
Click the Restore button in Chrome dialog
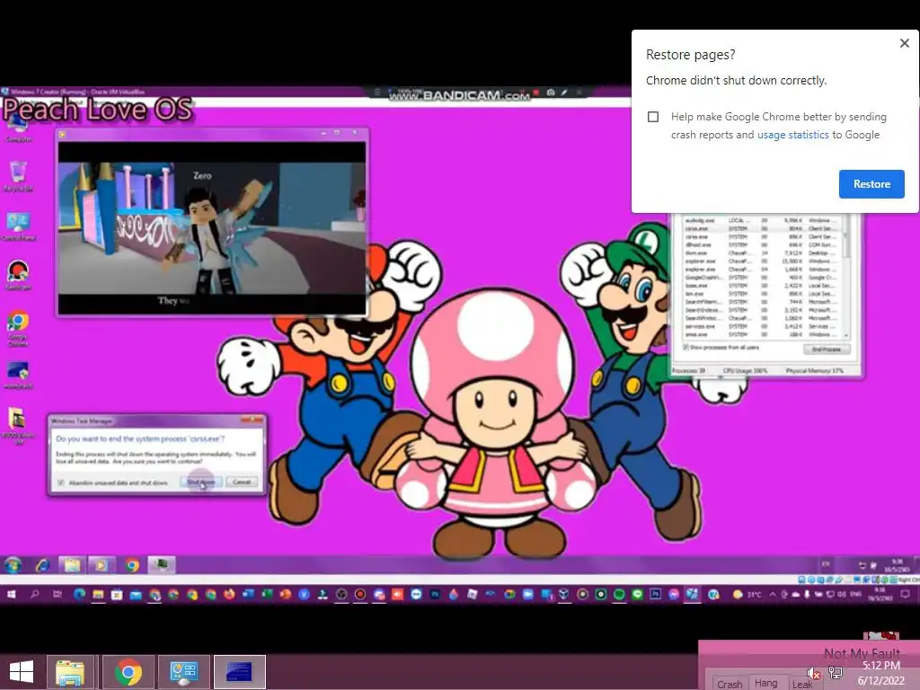pyautogui.click(x=871, y=183)
